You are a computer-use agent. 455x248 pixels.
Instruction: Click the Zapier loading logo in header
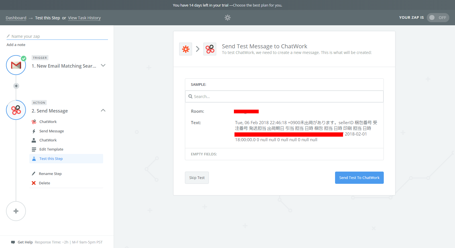coord(227,18)
